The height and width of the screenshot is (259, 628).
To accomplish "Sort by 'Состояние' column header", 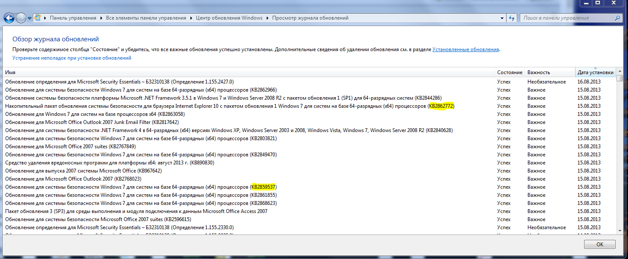I will coord(510,72).
